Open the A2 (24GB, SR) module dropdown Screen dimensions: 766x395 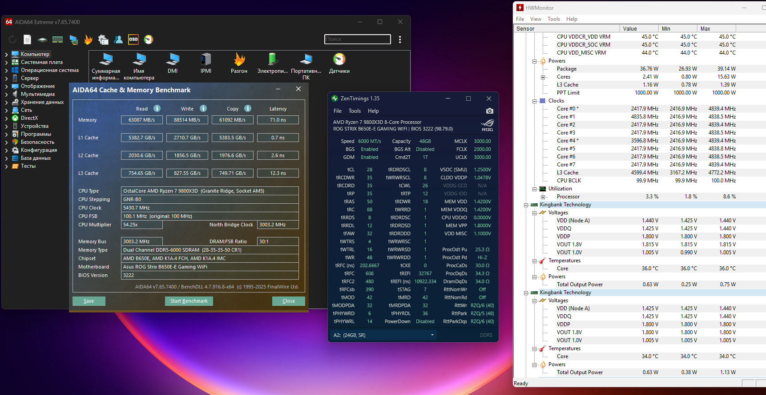383,335
